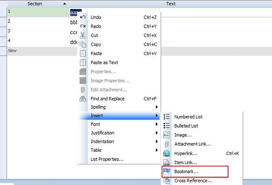
Task: Select Section cell 2
Action: (38, 22)
